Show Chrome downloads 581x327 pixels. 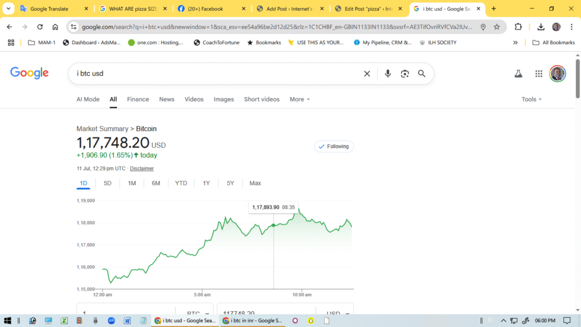(541, 27)
